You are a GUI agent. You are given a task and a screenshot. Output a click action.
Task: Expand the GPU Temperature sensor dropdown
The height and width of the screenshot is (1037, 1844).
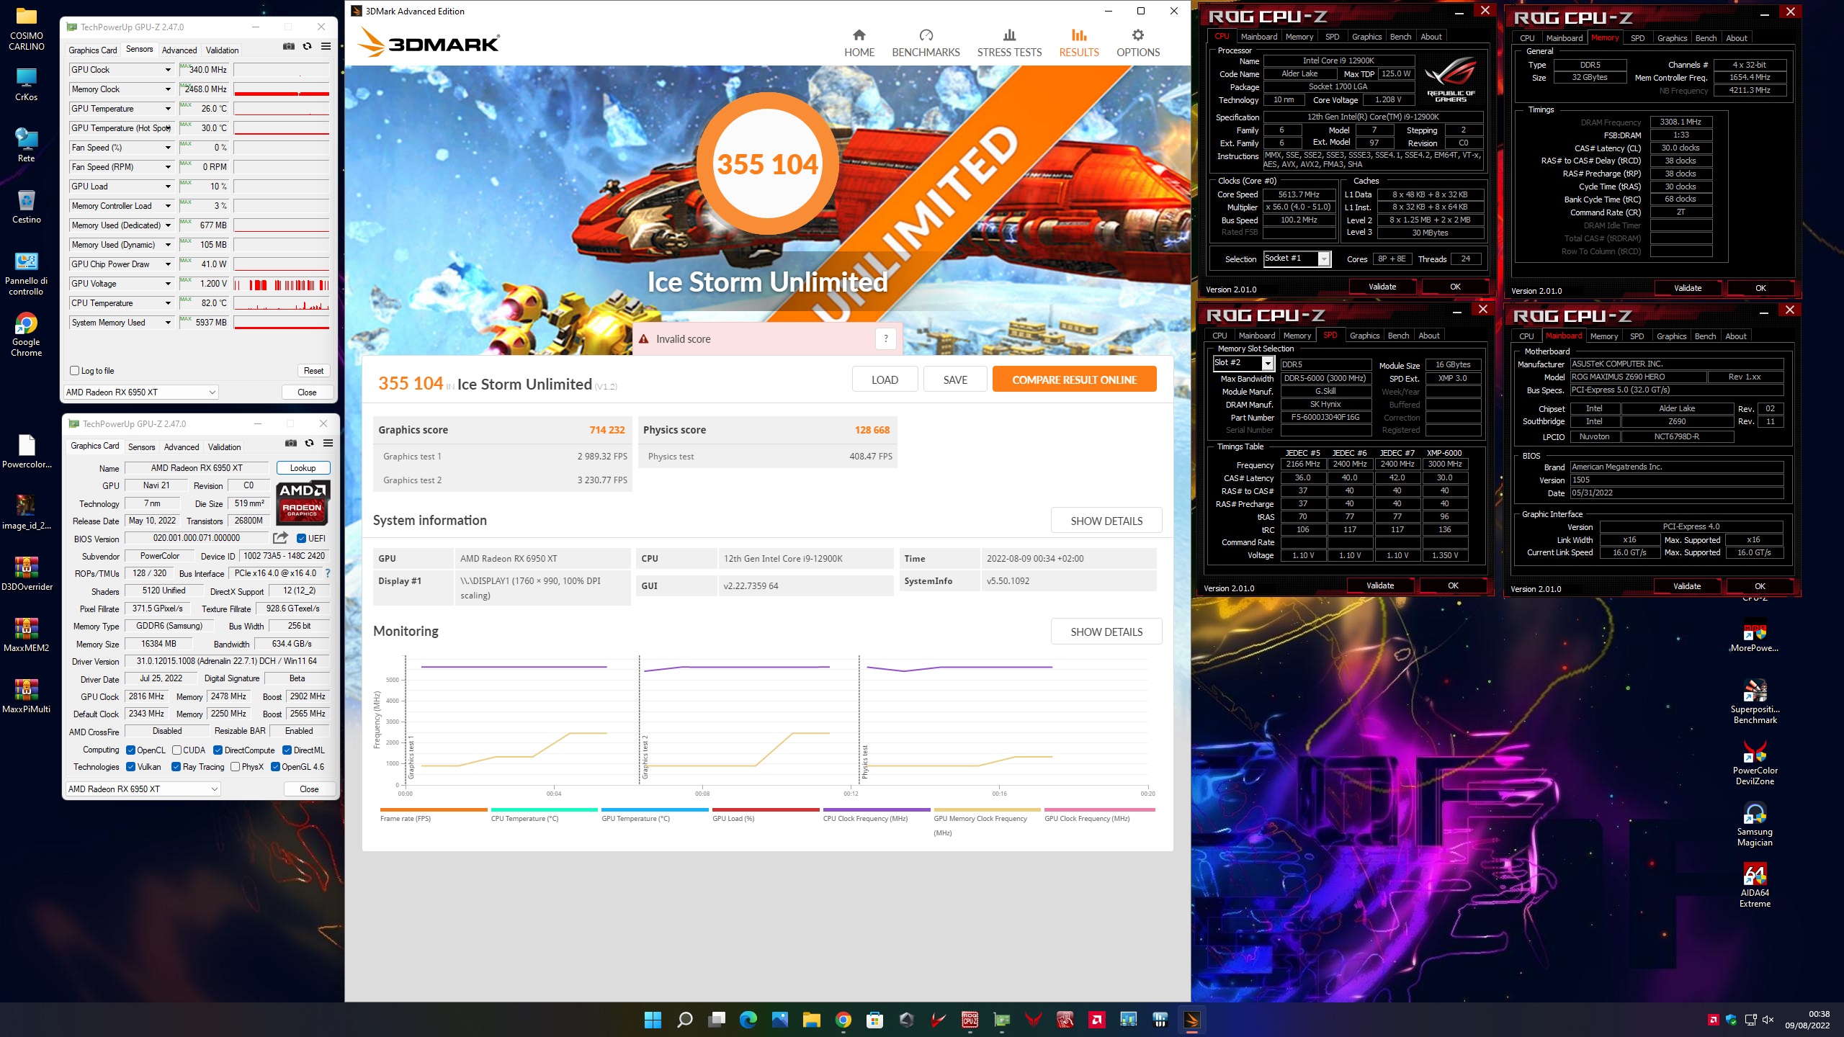168,109
